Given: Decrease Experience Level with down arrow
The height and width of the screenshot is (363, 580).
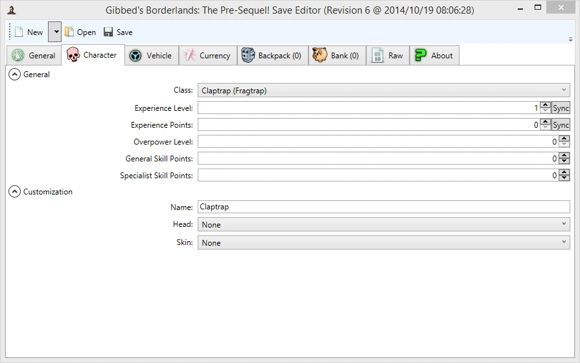Looking at the screenshot, I should pyautogui.click(x=545, y=111).
